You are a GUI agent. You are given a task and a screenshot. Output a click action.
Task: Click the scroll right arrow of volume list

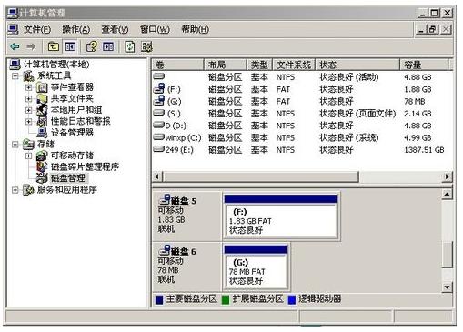(447, 176)
